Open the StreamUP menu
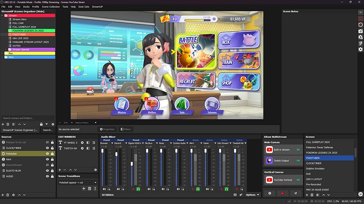 click(x=97, y=7)
